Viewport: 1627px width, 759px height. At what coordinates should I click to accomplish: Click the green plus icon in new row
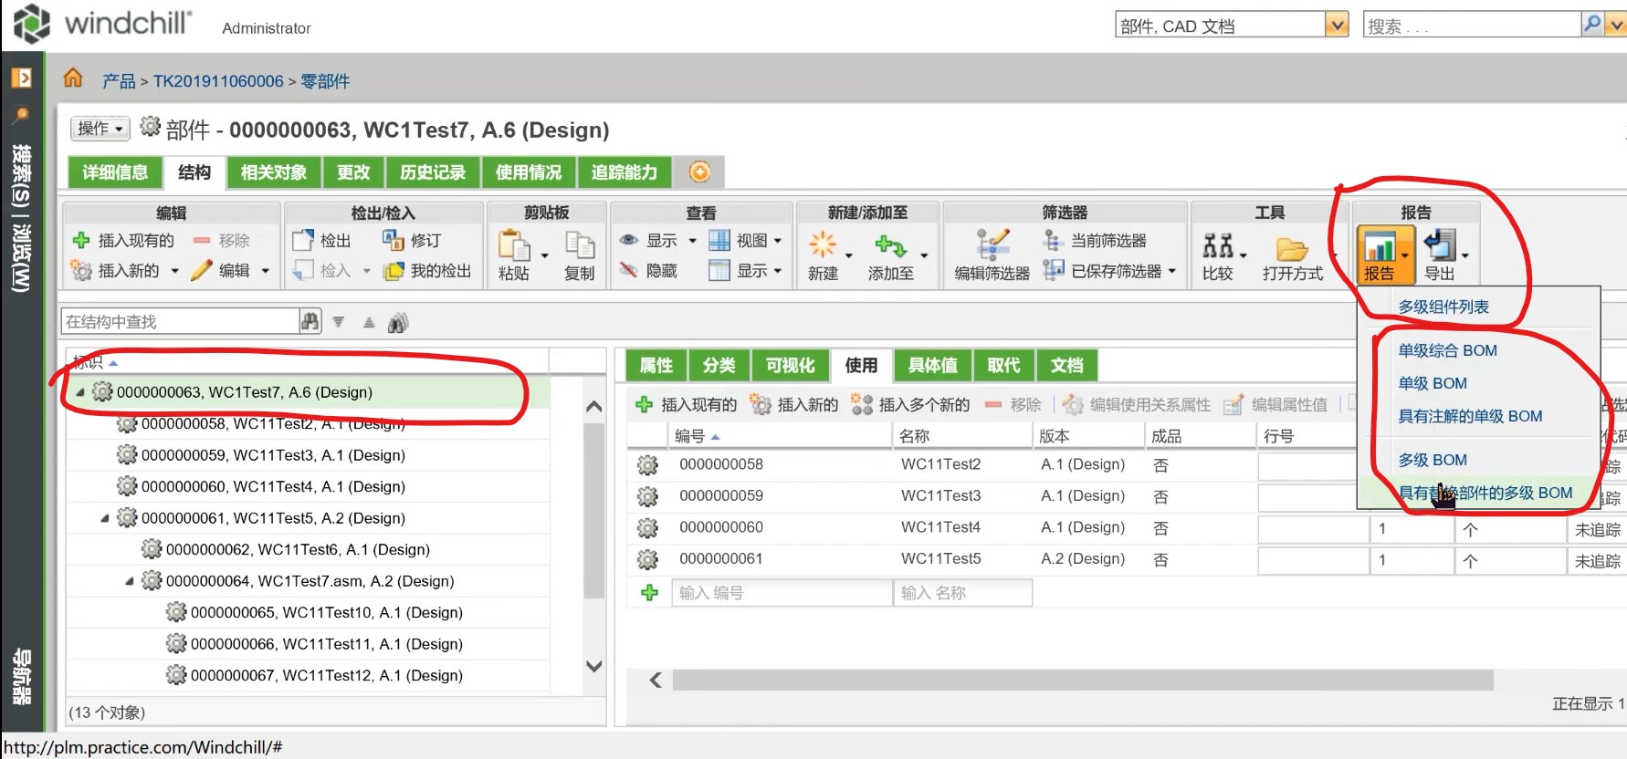[x=649, y=593]
